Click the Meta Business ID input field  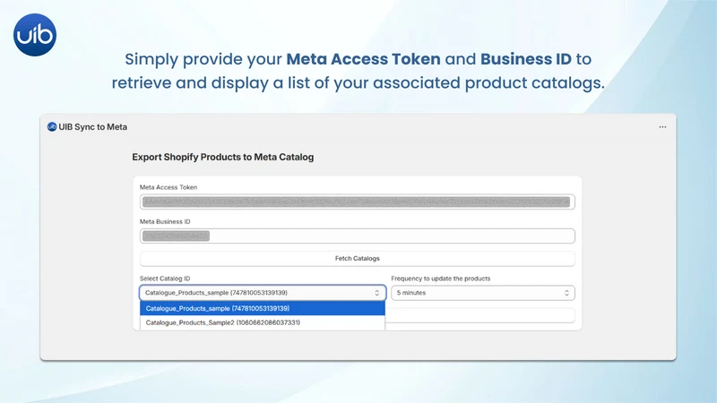pyautogui.click(x=357, y=236)
